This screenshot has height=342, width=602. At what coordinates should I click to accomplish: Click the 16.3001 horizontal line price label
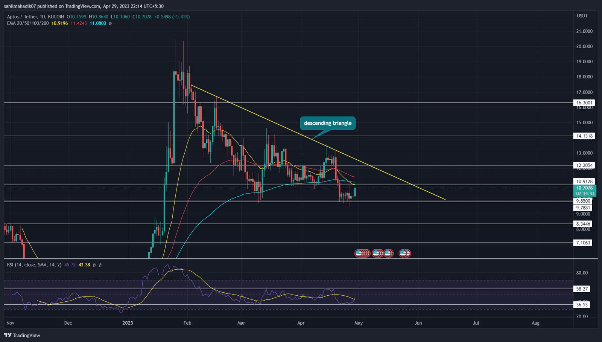[x=584, y=103]
